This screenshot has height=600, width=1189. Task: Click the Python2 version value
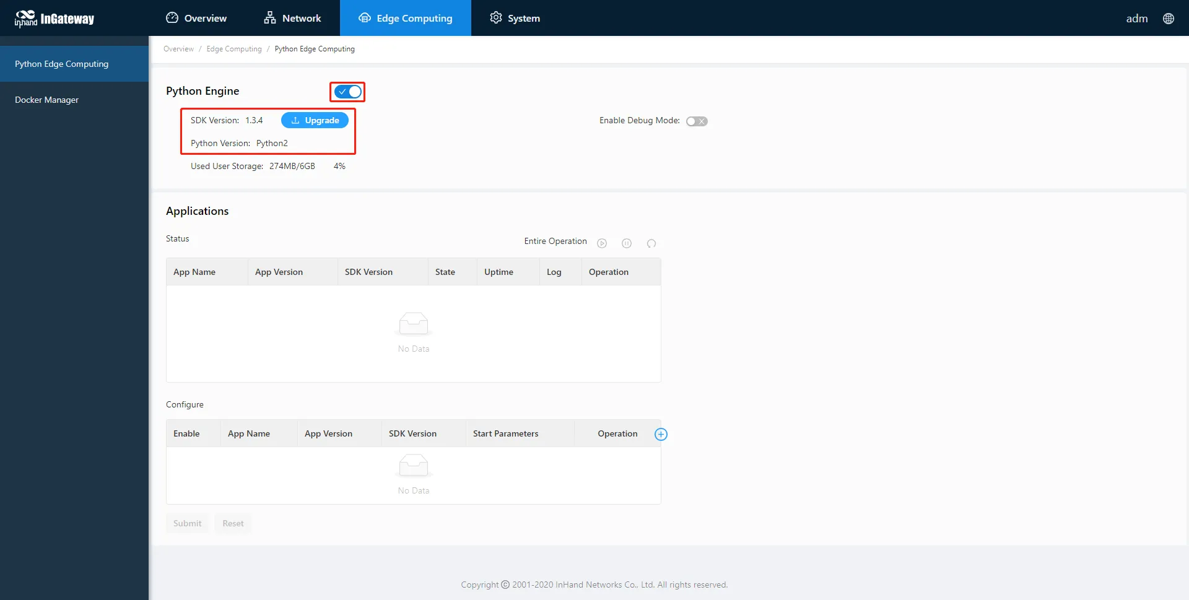(272, 143)
